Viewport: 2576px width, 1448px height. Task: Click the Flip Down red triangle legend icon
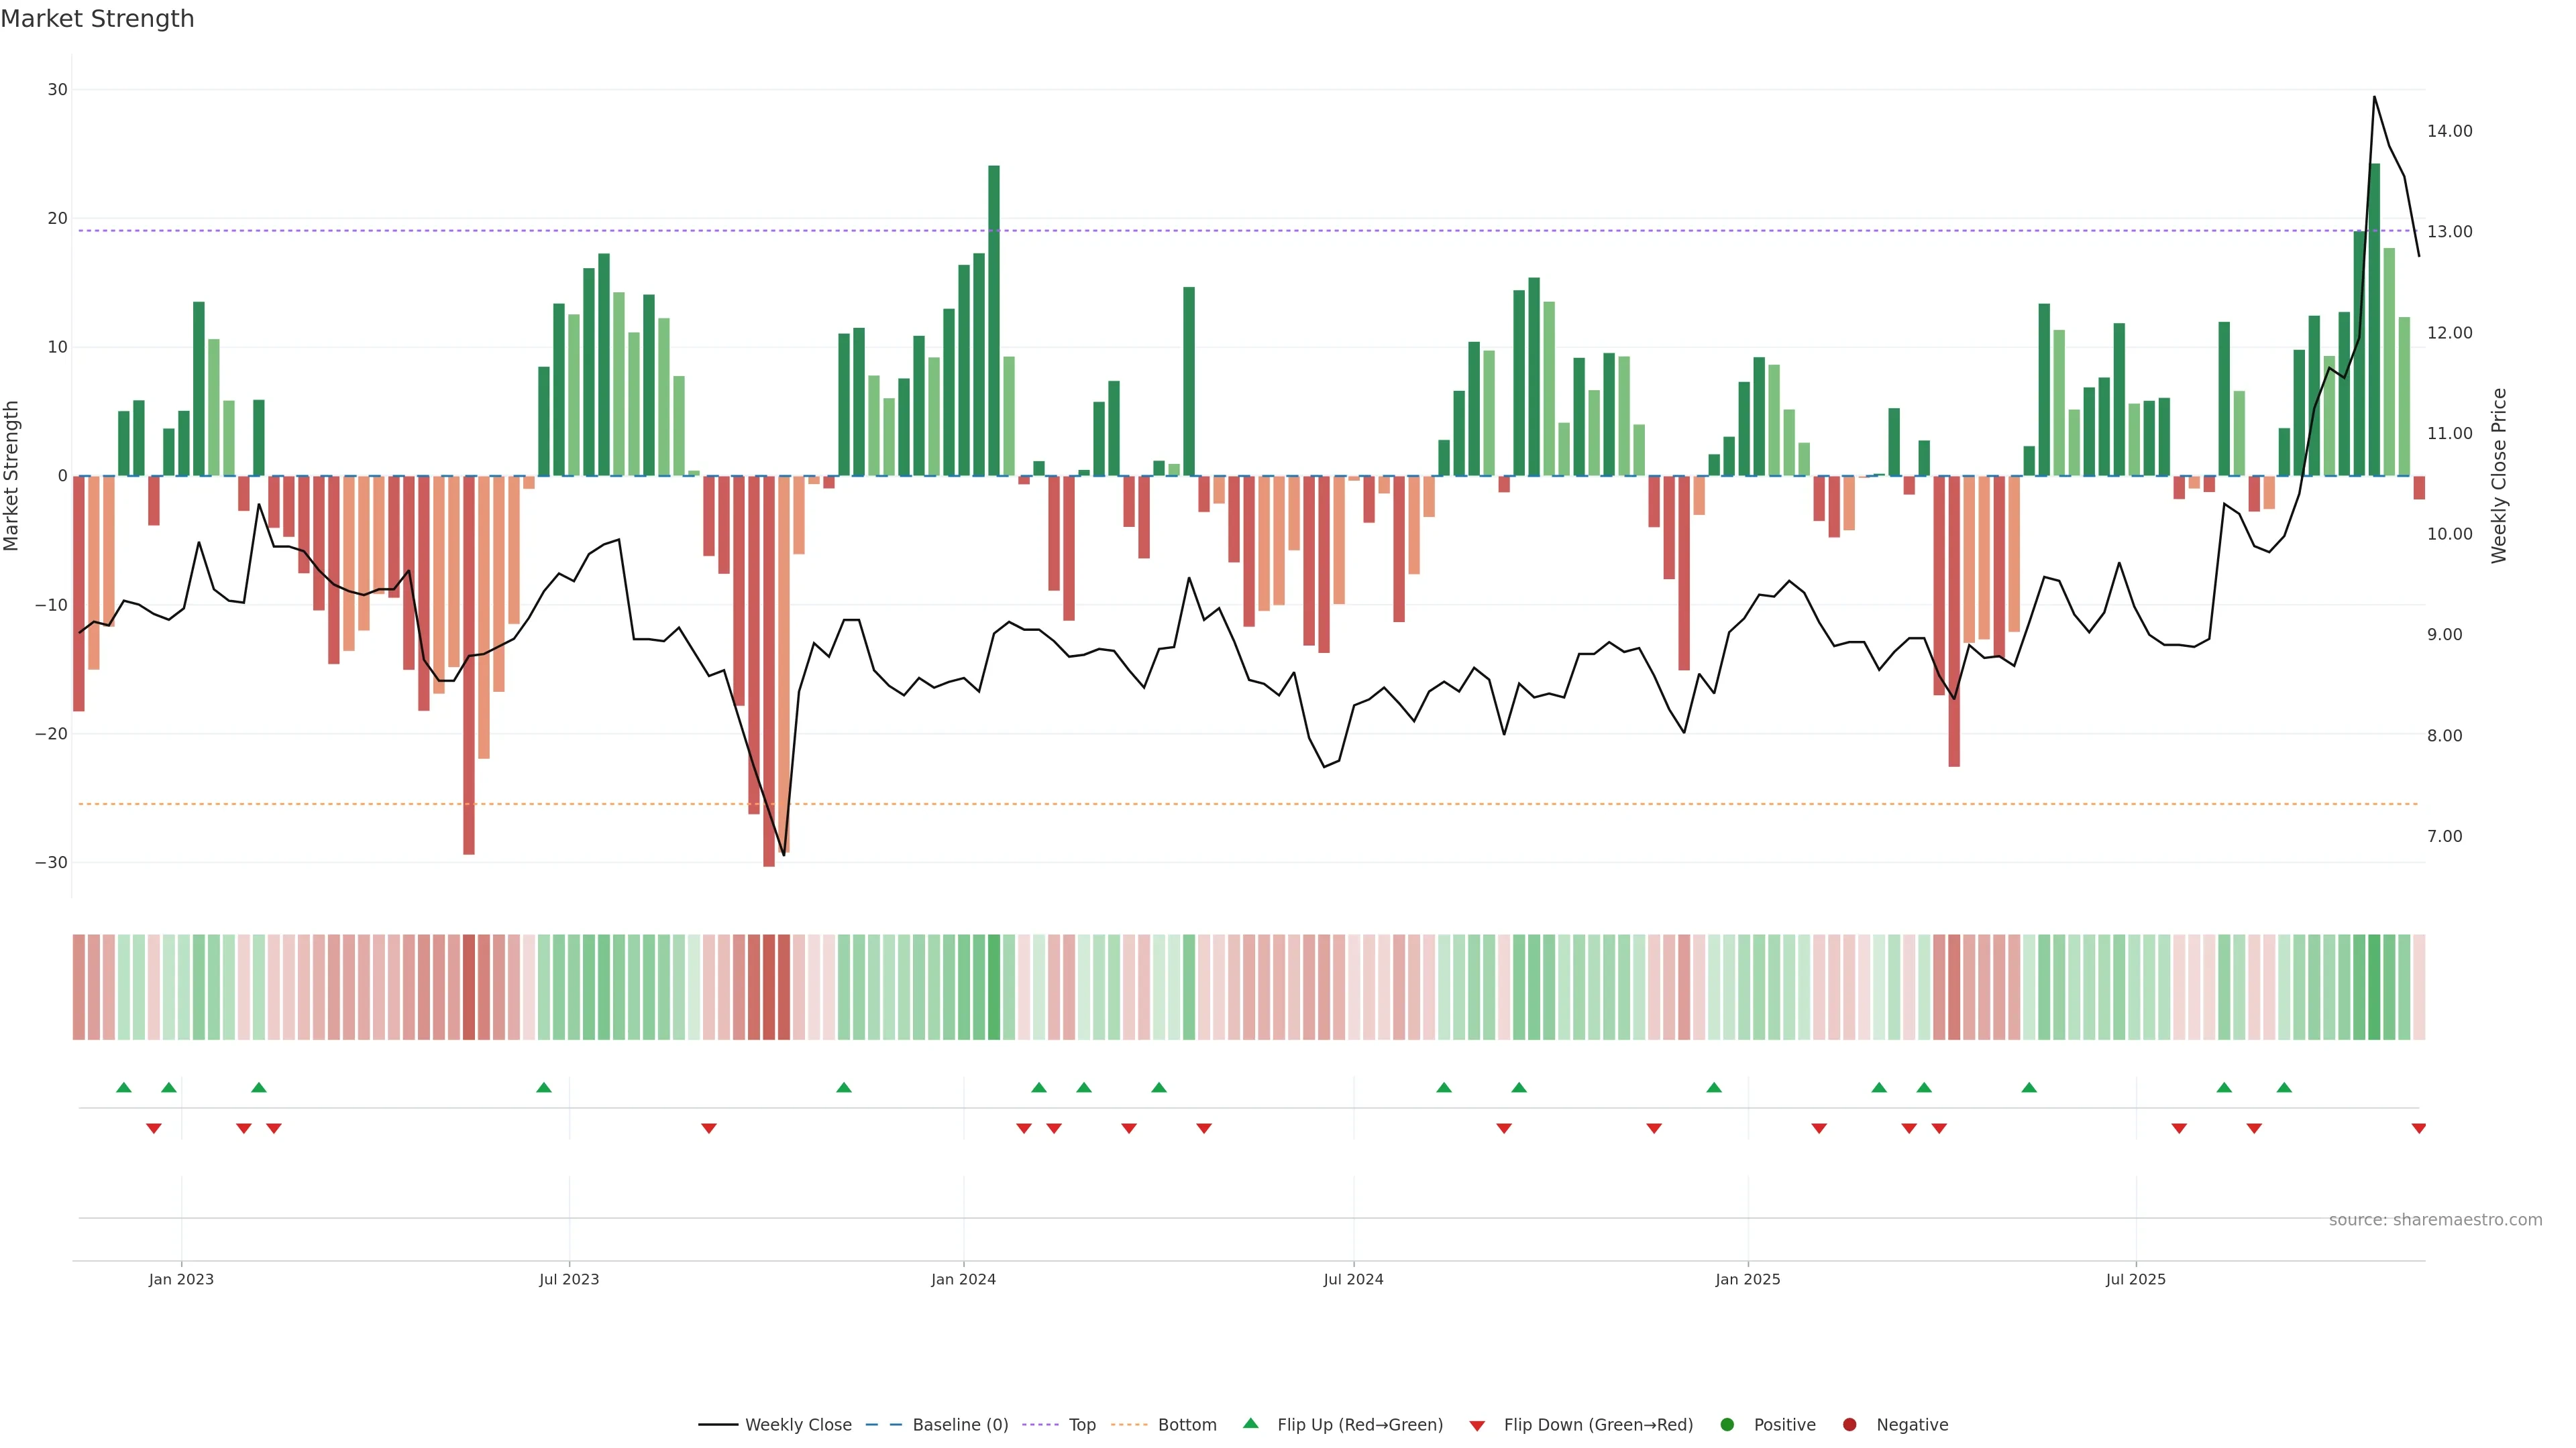(x=1477, y=1426)
